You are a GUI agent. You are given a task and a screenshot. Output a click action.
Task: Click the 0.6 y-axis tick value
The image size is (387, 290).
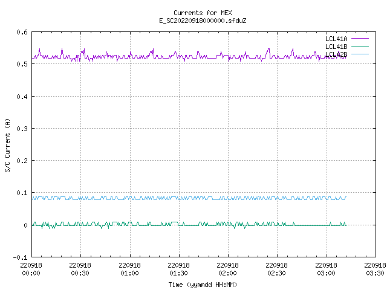pos(22,32)
